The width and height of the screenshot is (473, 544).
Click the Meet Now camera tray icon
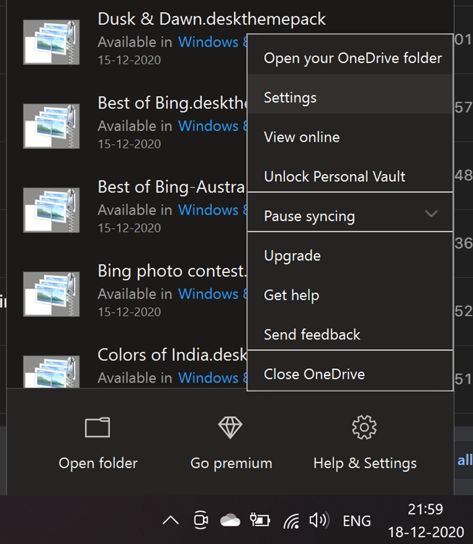point(201,520)
